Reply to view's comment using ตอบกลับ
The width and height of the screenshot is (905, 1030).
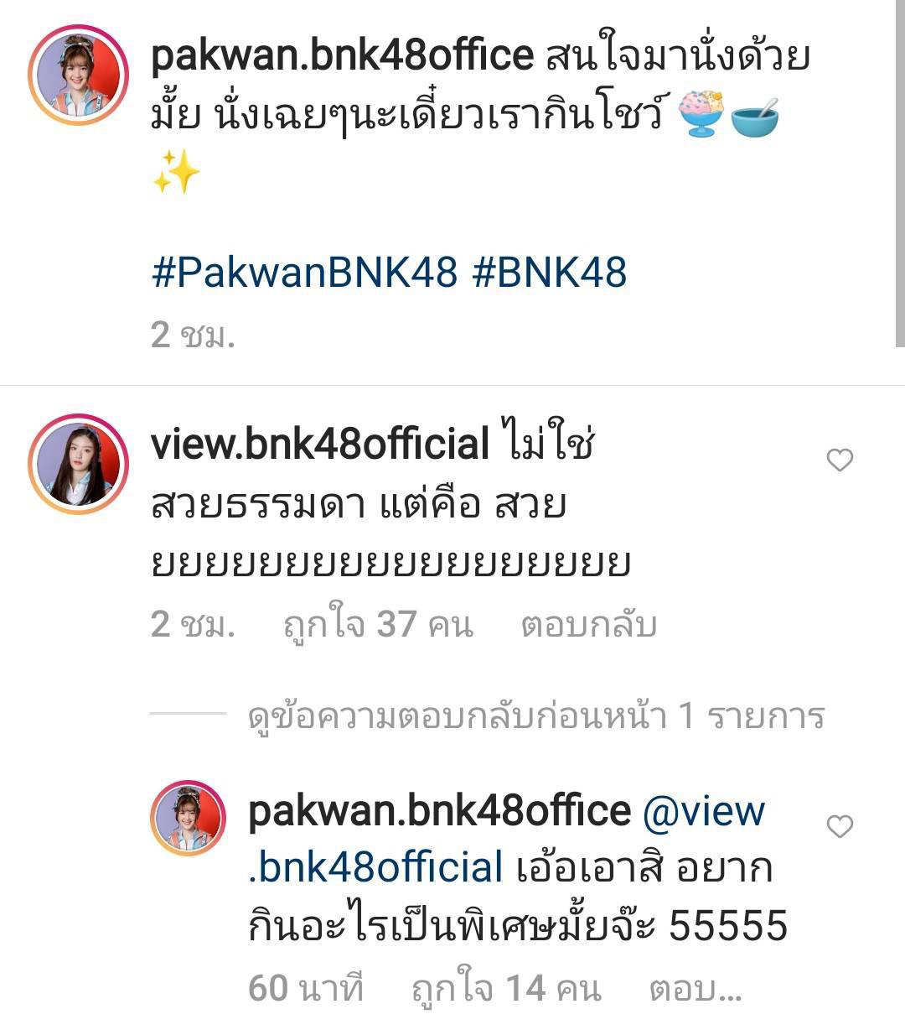(x=588, y=625)
